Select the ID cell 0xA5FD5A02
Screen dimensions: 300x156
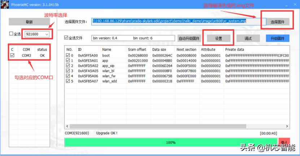(x=88, y=66)
